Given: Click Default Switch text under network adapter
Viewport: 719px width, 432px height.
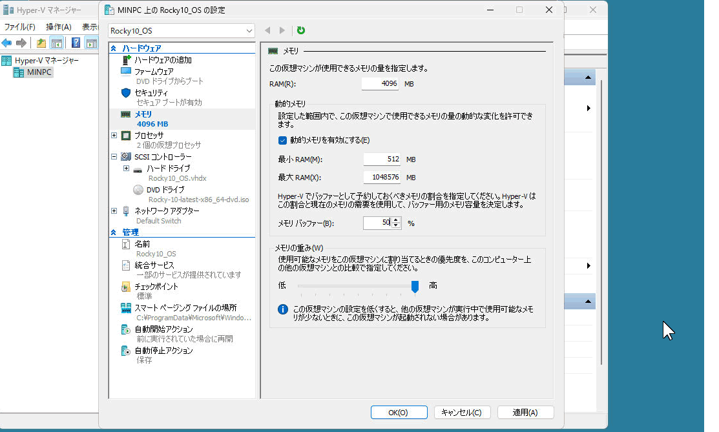Looking at the screenshot, I should point(159,221).
